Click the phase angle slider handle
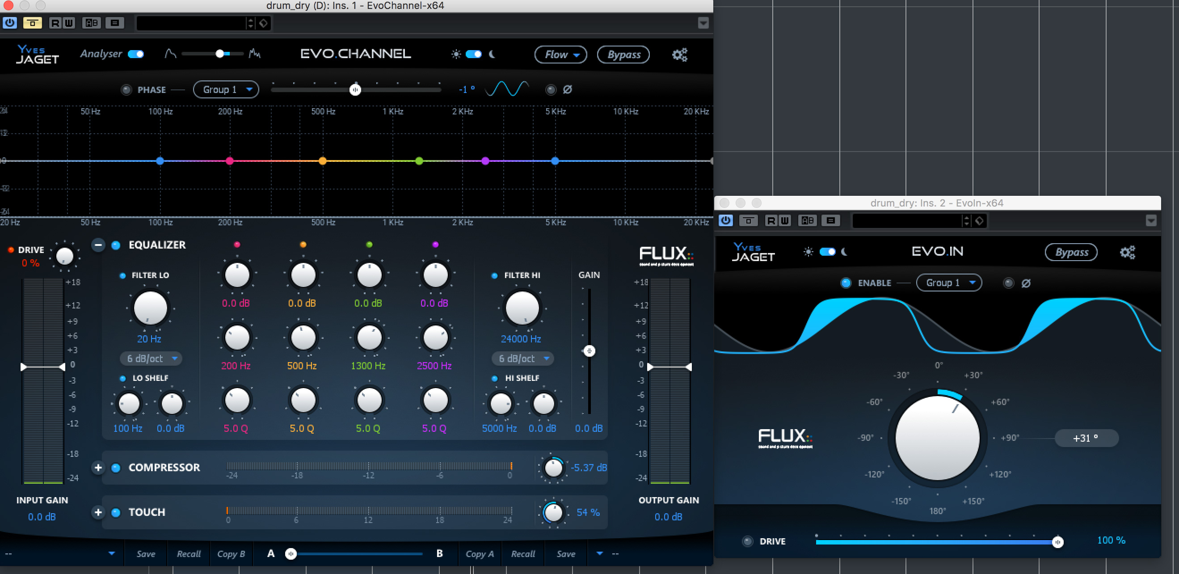The image size is (1179, 574). [x=355, y=90]
